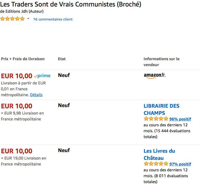Click the book title heading

coord(71,5)
